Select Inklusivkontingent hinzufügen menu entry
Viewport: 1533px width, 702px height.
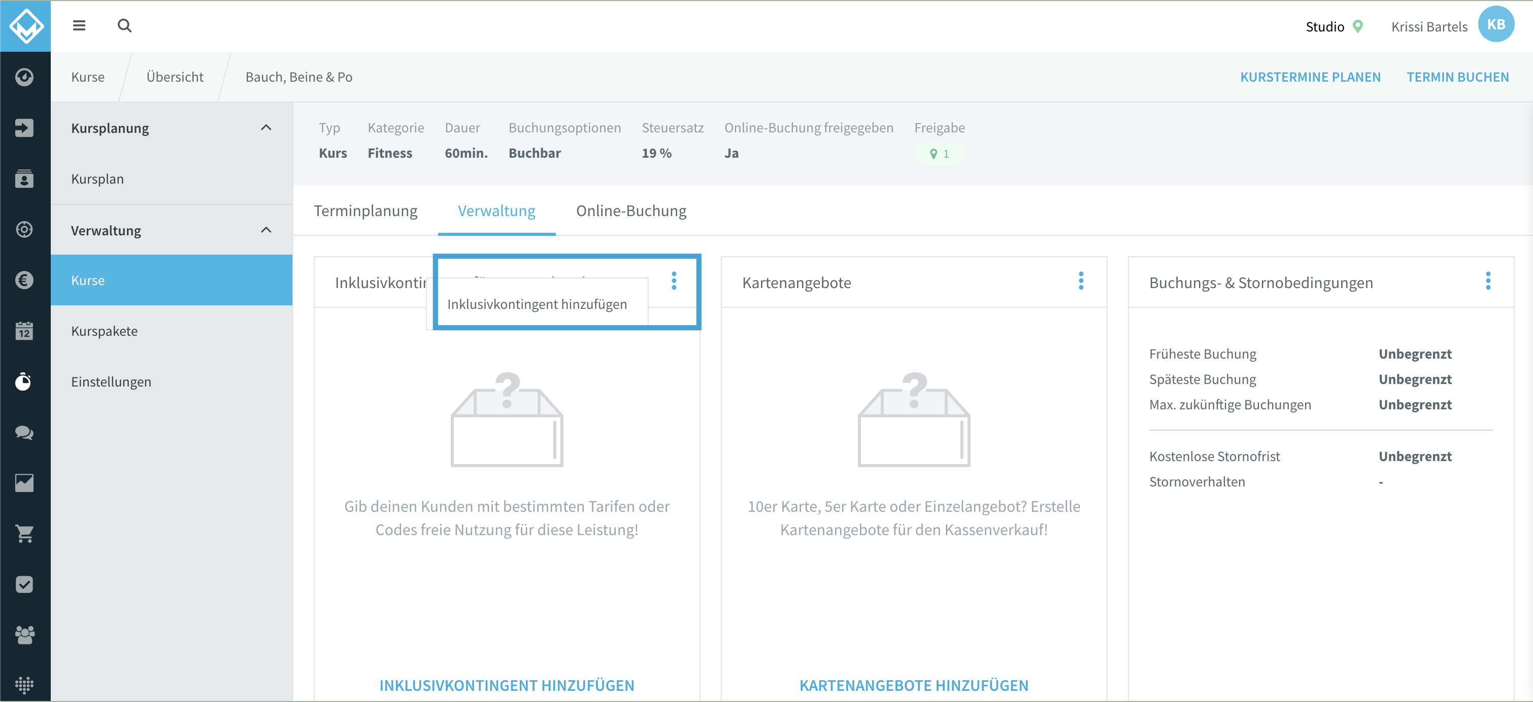click(537, 304)
